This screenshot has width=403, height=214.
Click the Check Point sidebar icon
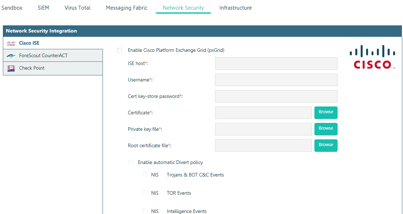(x=11, y=68)
